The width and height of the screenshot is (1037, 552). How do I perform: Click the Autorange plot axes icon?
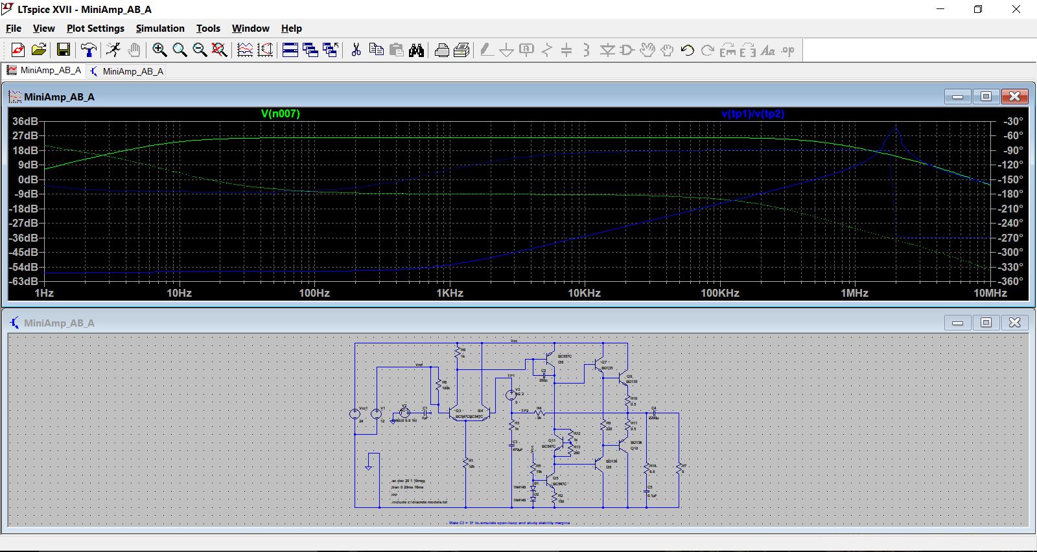(245, 50)
